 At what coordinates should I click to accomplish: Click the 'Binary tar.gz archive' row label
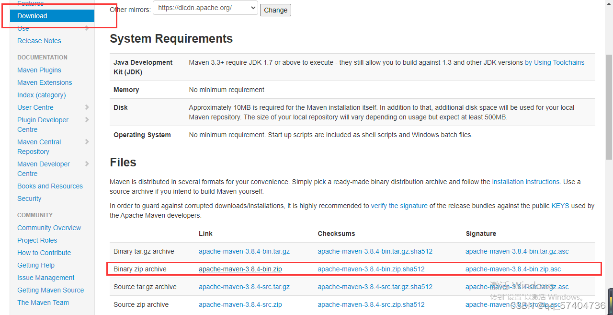tap(144, 251)
